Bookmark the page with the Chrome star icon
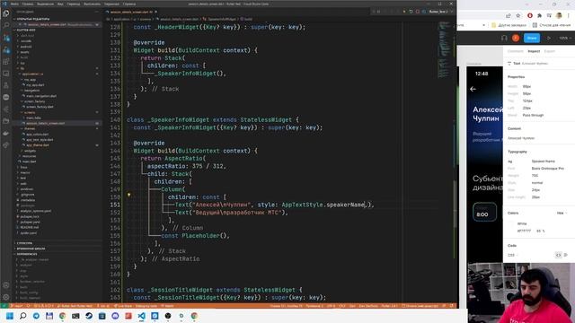 517,16
